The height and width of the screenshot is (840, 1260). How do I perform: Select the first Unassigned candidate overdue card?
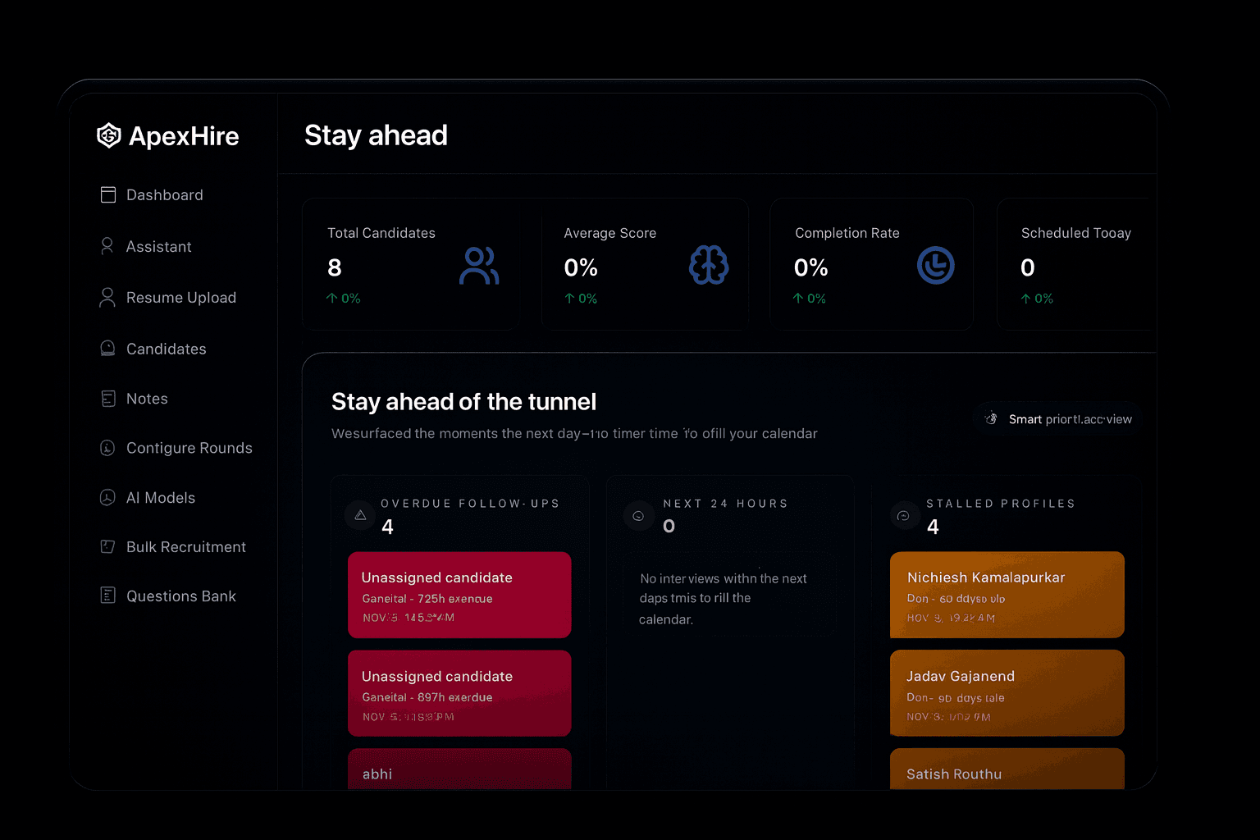459,594
